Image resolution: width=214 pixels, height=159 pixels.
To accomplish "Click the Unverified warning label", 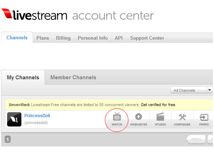I will click(19, 105).
